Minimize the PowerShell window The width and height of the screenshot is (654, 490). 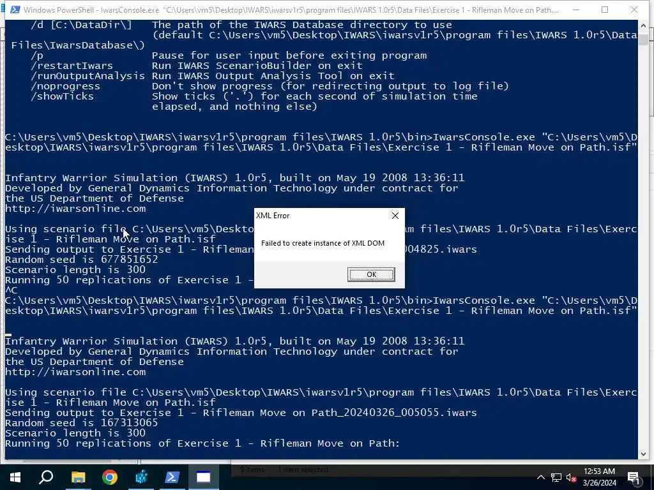pos(576,10)
